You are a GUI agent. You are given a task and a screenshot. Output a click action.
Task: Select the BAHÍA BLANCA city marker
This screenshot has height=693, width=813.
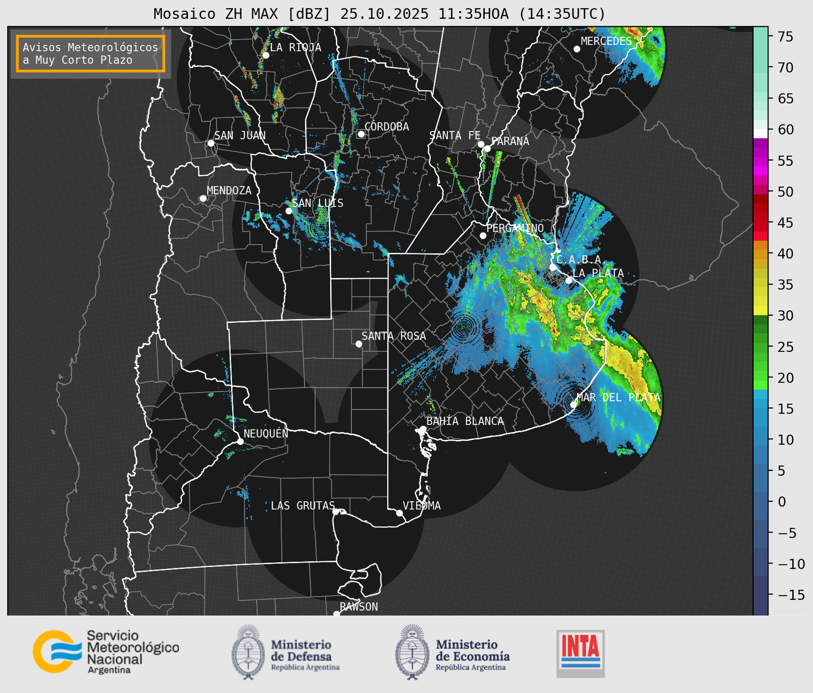point(423,428)
